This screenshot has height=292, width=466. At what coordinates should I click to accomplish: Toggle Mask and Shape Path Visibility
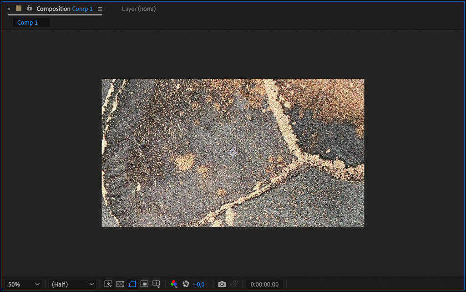tap(132, 284)
